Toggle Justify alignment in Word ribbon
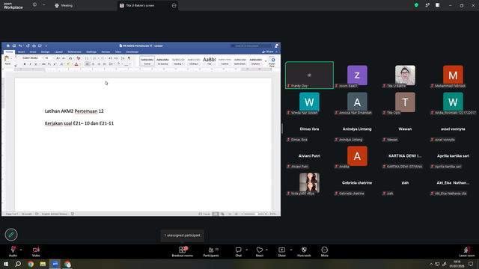This screenshot has height=269, width=479. click(x=105, y=64)
